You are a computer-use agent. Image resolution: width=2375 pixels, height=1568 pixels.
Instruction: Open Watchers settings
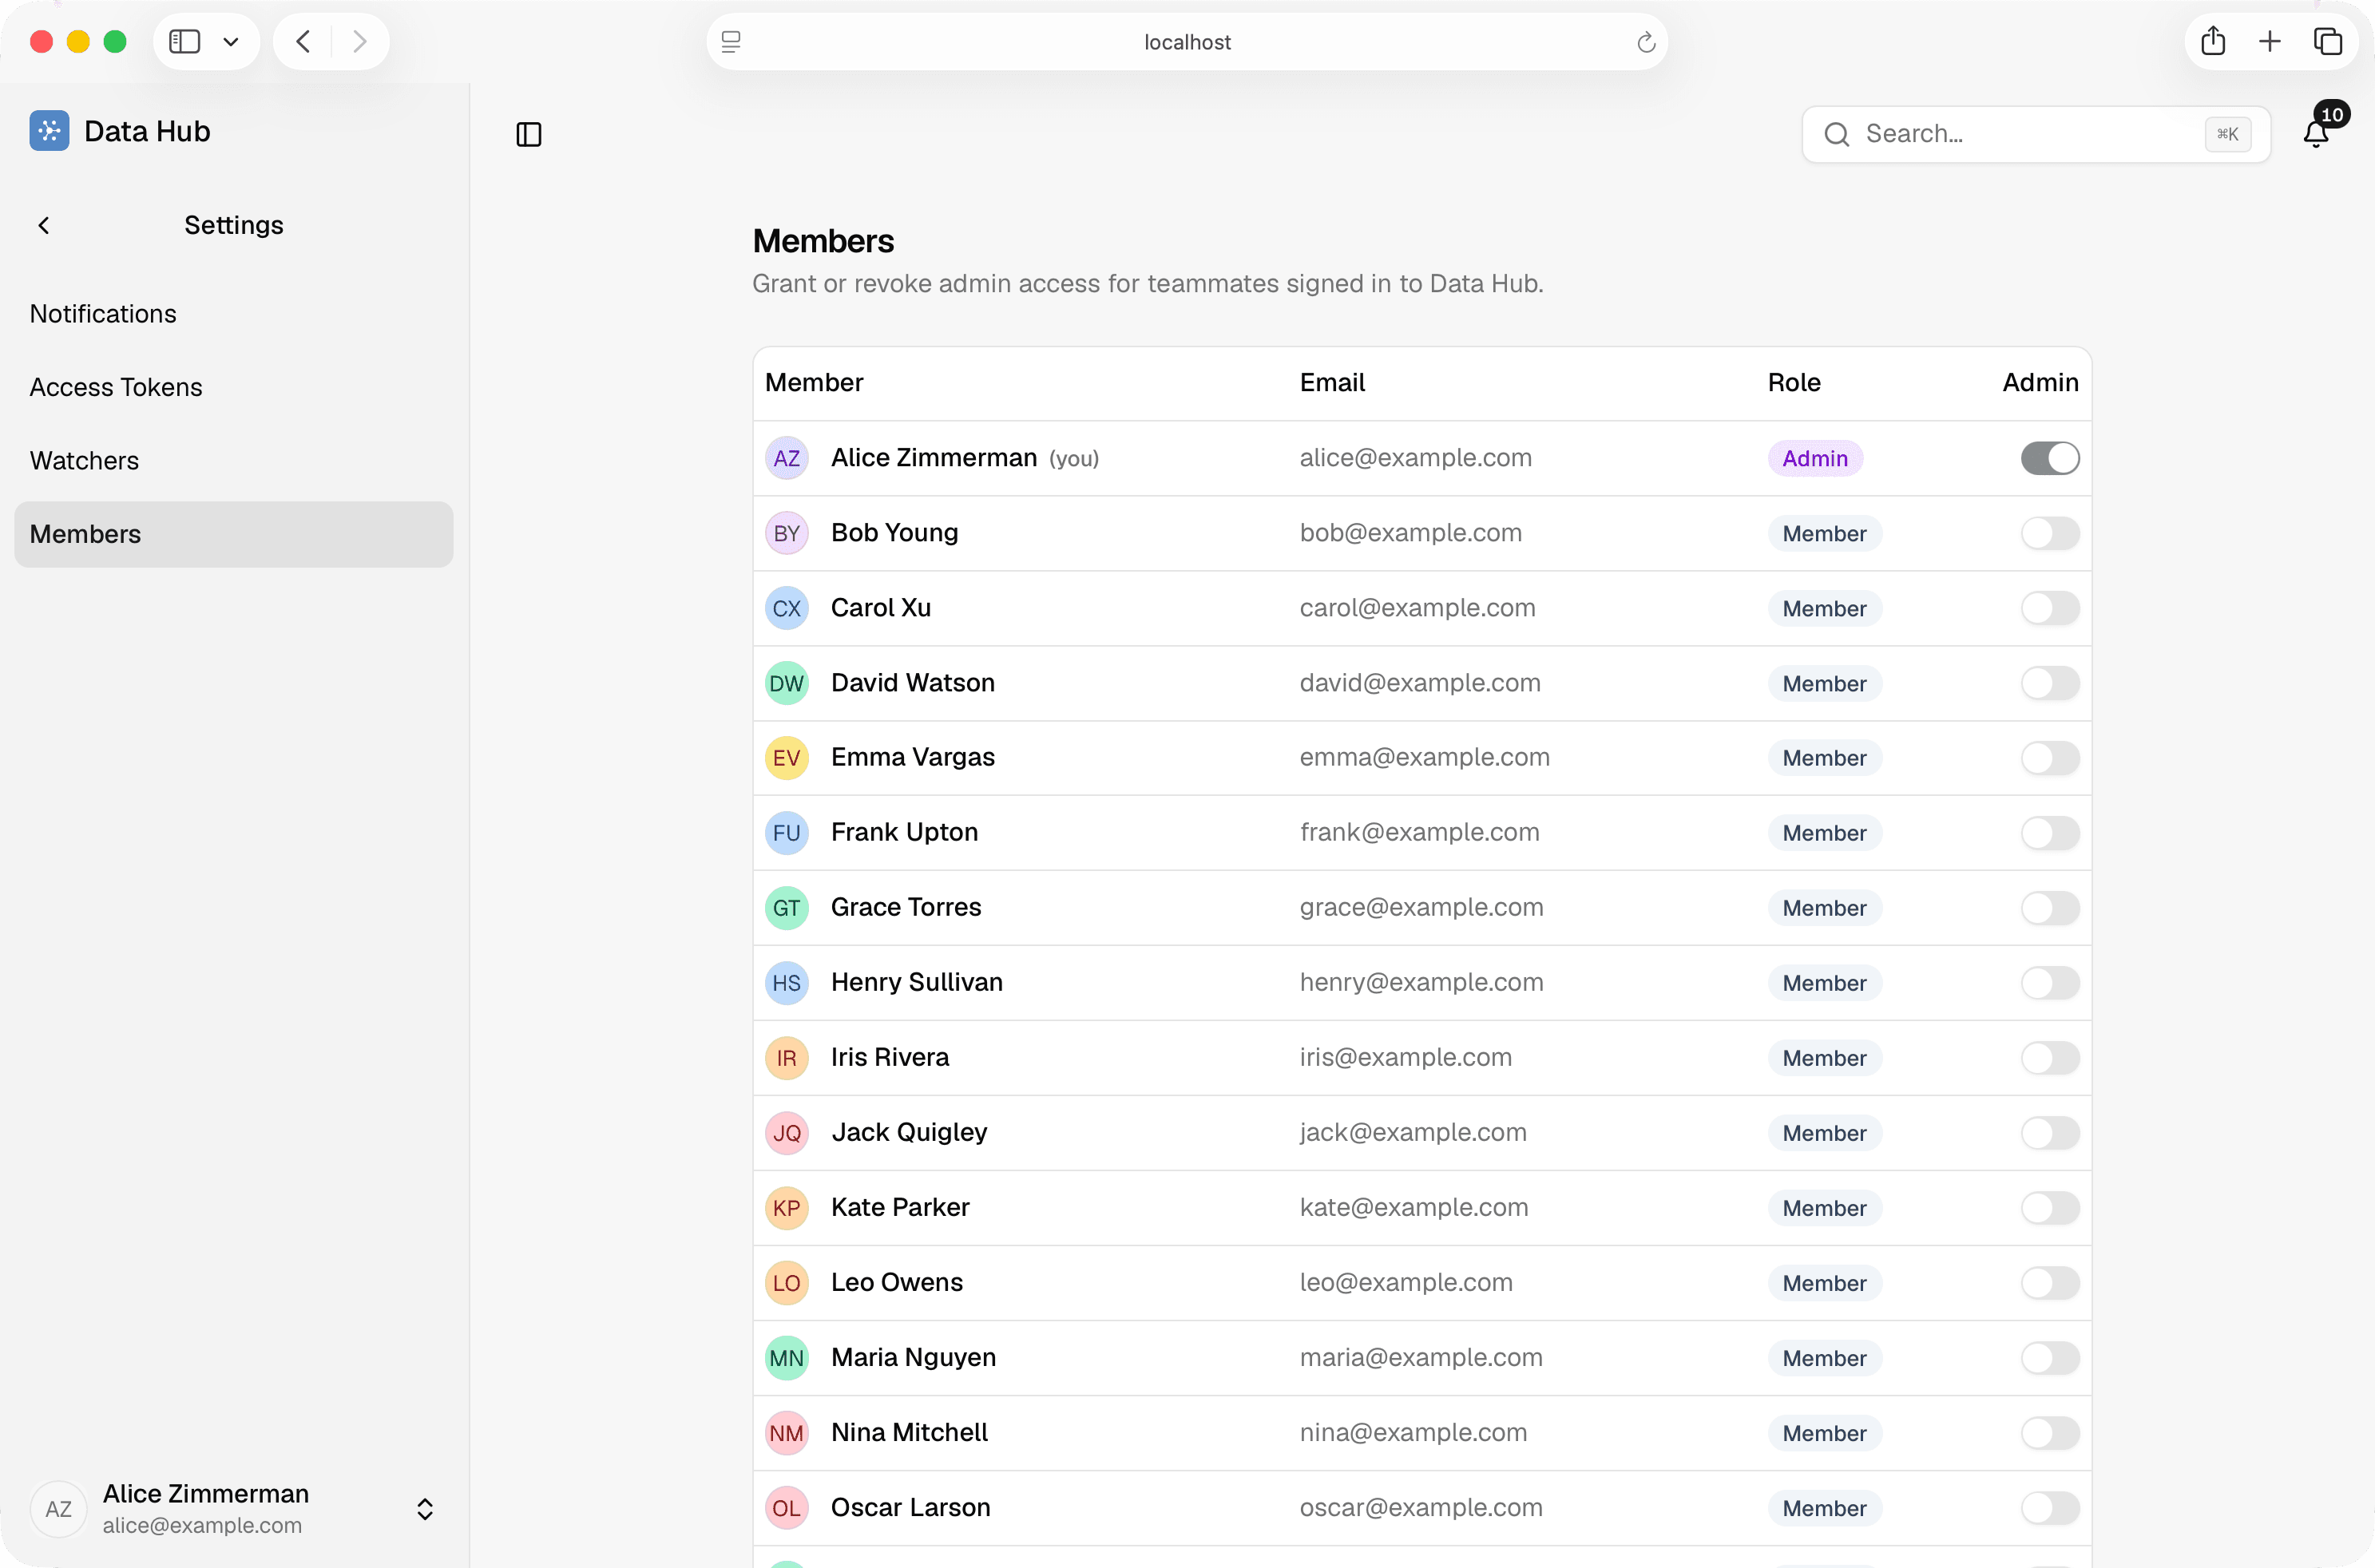coord(234,461)
